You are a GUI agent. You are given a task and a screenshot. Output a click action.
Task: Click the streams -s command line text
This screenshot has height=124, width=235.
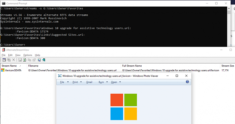pyautogui.click(x=54, y=8)
